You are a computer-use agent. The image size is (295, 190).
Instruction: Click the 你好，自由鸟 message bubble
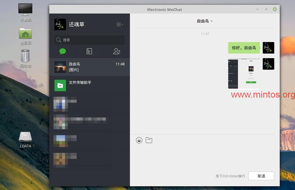click(244, 48)
